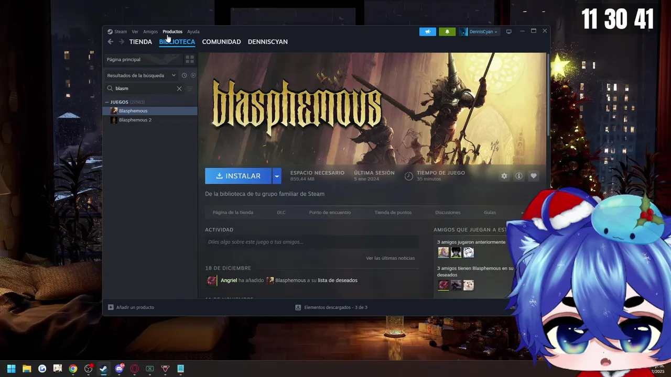
Task: Click the third friend avatar who played previously
Action: [x=469, y=252]
